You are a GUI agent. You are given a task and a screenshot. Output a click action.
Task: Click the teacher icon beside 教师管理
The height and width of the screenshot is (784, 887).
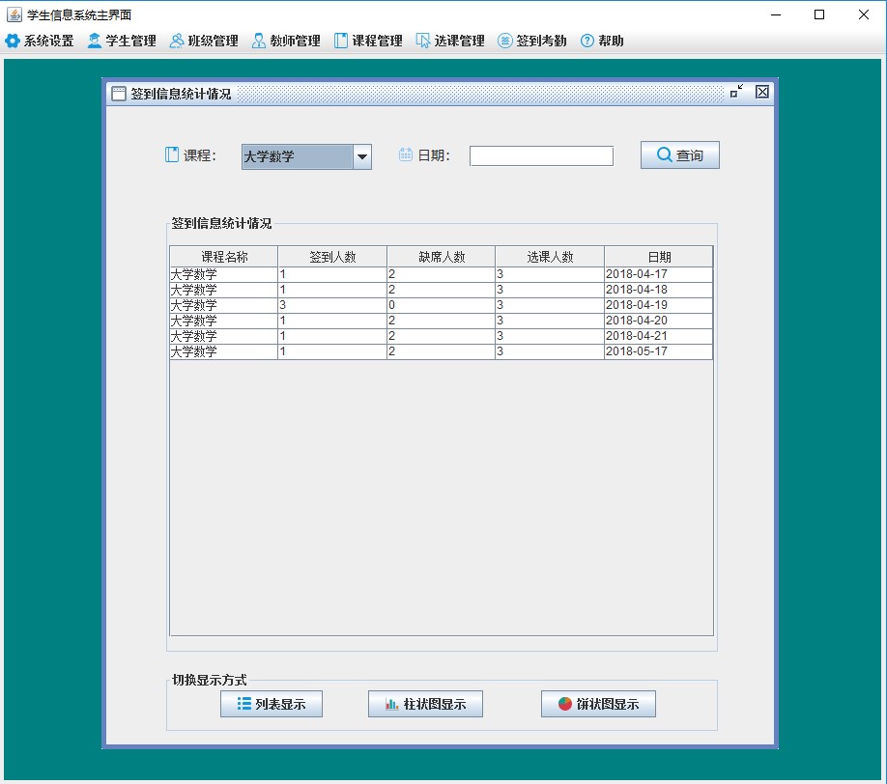pos(259,41)
